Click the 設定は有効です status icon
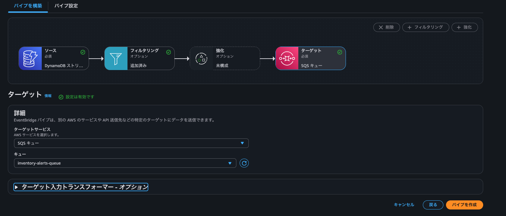506x216 pixels. pyautogui.click(x=61, y=97)
